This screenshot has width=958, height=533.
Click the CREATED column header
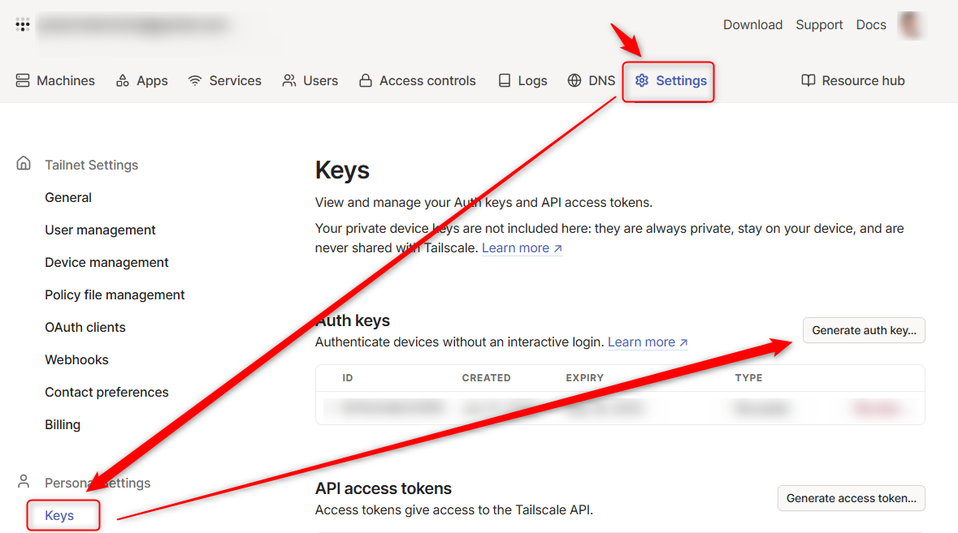pyautogui.click(x=487, y=378)
